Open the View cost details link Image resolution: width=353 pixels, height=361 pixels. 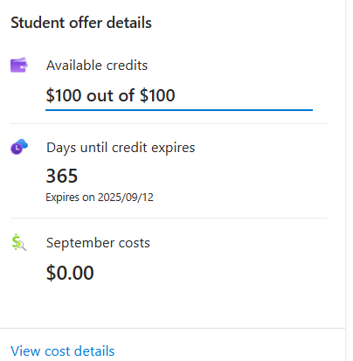(63, 351)
